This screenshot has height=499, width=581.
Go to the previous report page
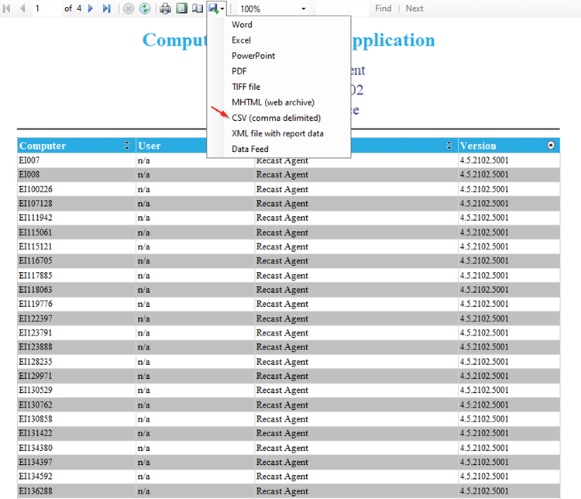click(x=22, y=9)
